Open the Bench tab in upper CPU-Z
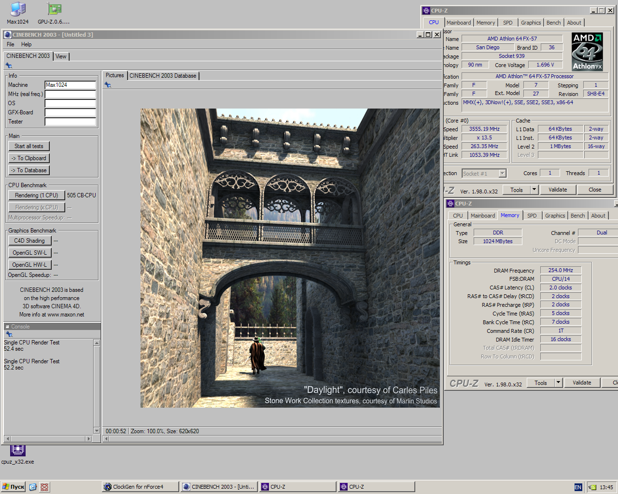The width and height of the screenshot is (618, 494). (554, 23)
